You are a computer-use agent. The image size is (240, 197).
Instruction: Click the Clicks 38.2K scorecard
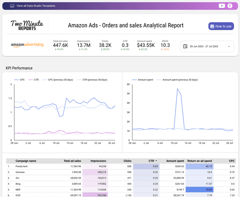(105, 45)
